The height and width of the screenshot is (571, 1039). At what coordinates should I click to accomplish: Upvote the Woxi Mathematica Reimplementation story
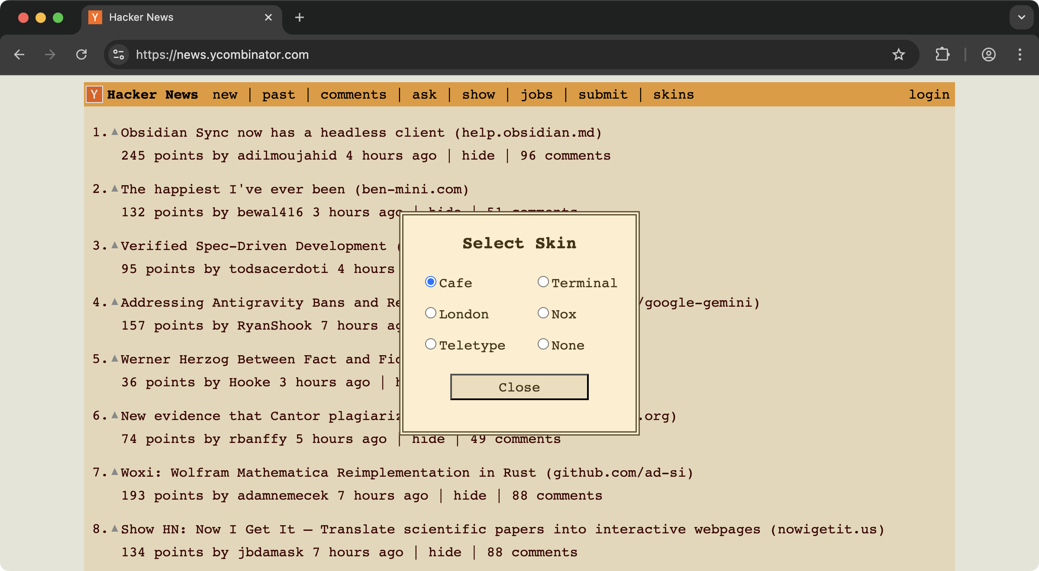point(115,472)
